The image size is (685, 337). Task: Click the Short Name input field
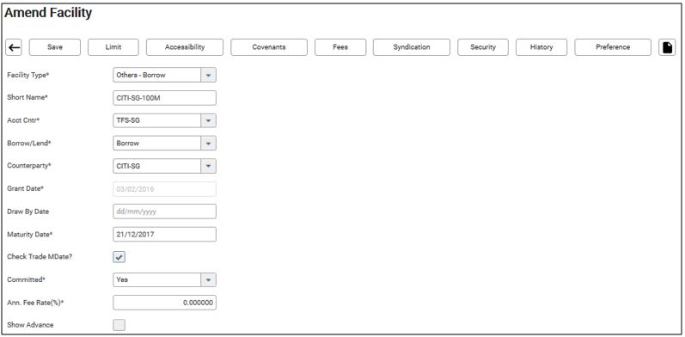click(164, 98)
